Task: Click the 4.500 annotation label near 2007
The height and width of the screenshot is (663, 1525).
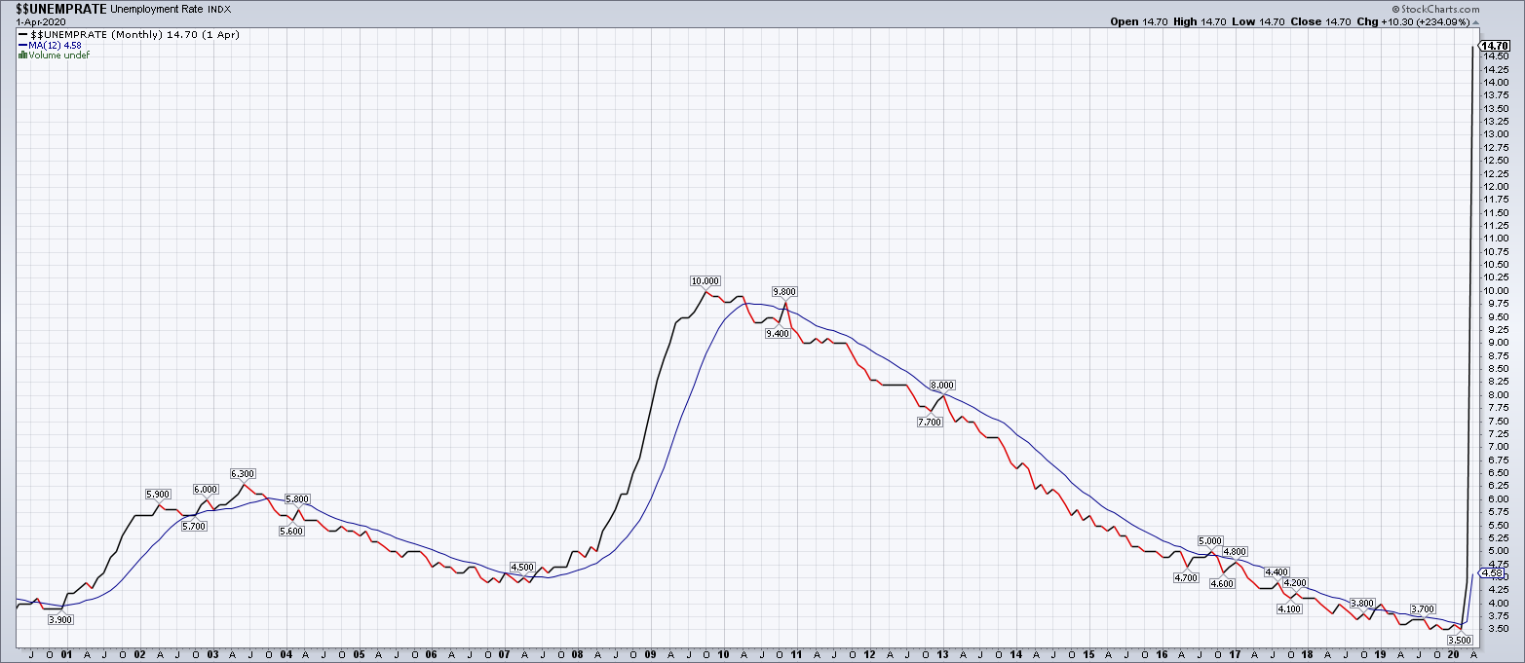Action: coord(522,568)
